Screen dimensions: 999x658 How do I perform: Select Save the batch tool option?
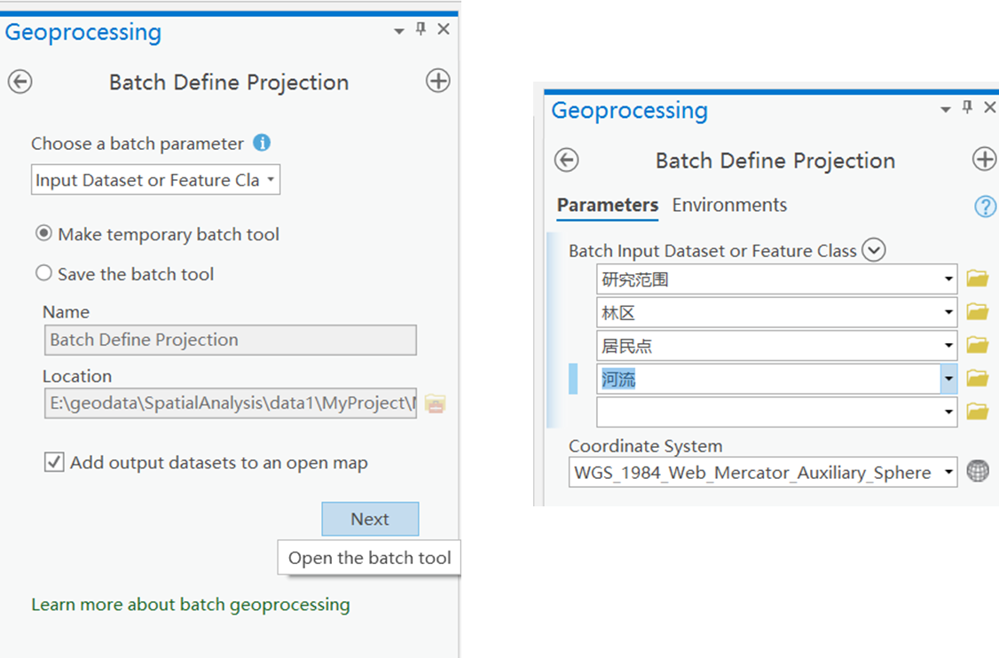coord(43,273)
